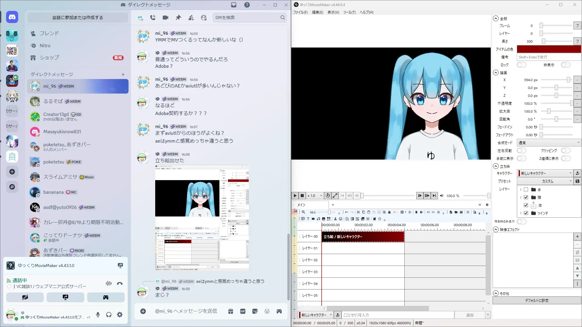Disconnect from the voice channel
Viewport: 582px width, 327px height.
tap(120, 284)
